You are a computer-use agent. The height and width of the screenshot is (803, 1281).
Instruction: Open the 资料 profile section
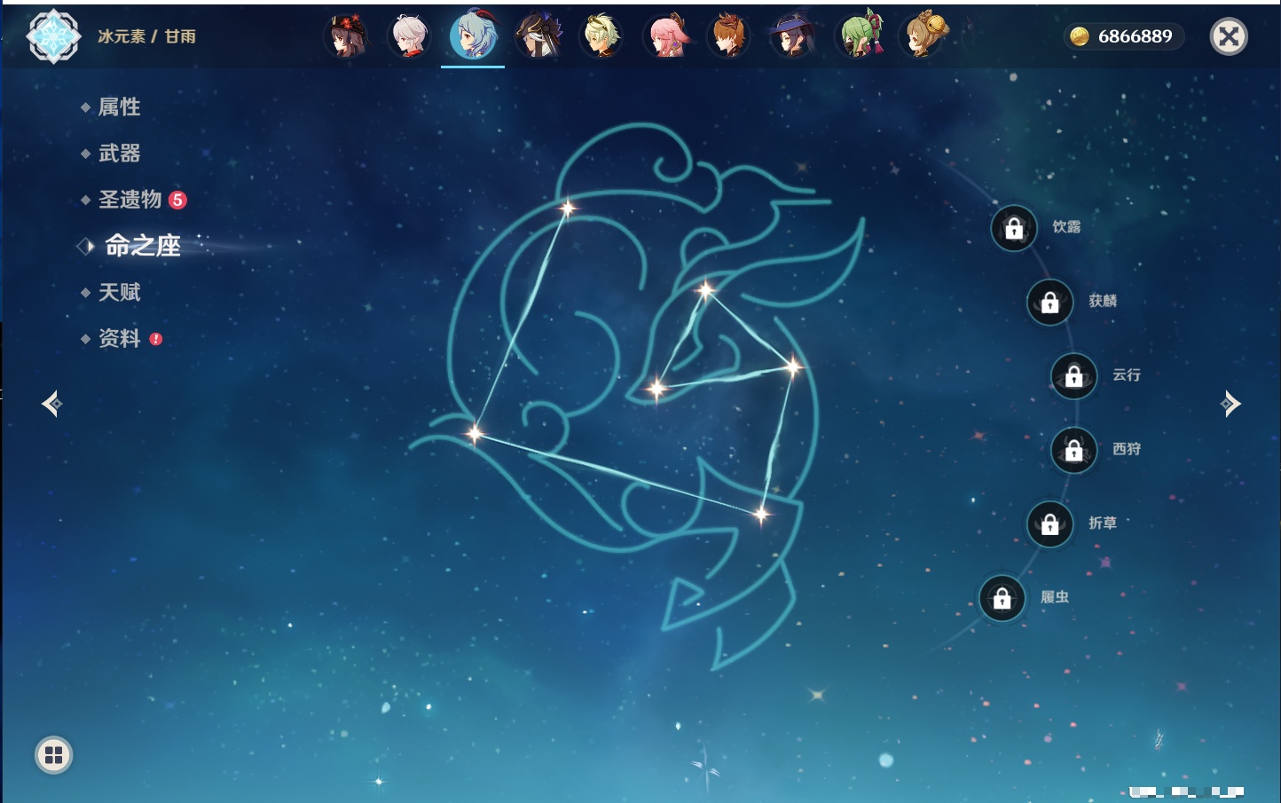tap(121, 338)
